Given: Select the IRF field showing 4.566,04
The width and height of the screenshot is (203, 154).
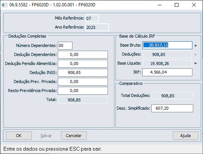Looking at the screenshot, I should click(x=167, y=72).
